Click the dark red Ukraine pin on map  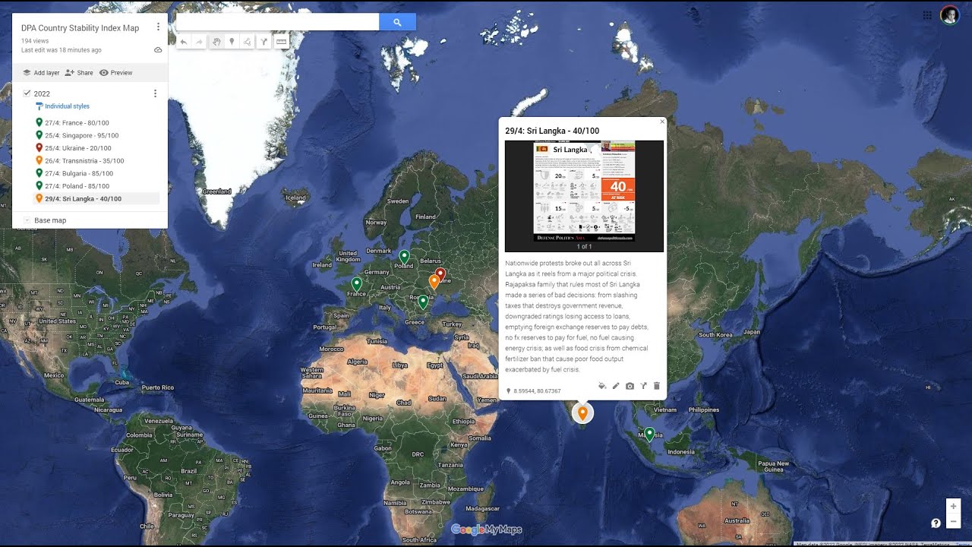440,274
